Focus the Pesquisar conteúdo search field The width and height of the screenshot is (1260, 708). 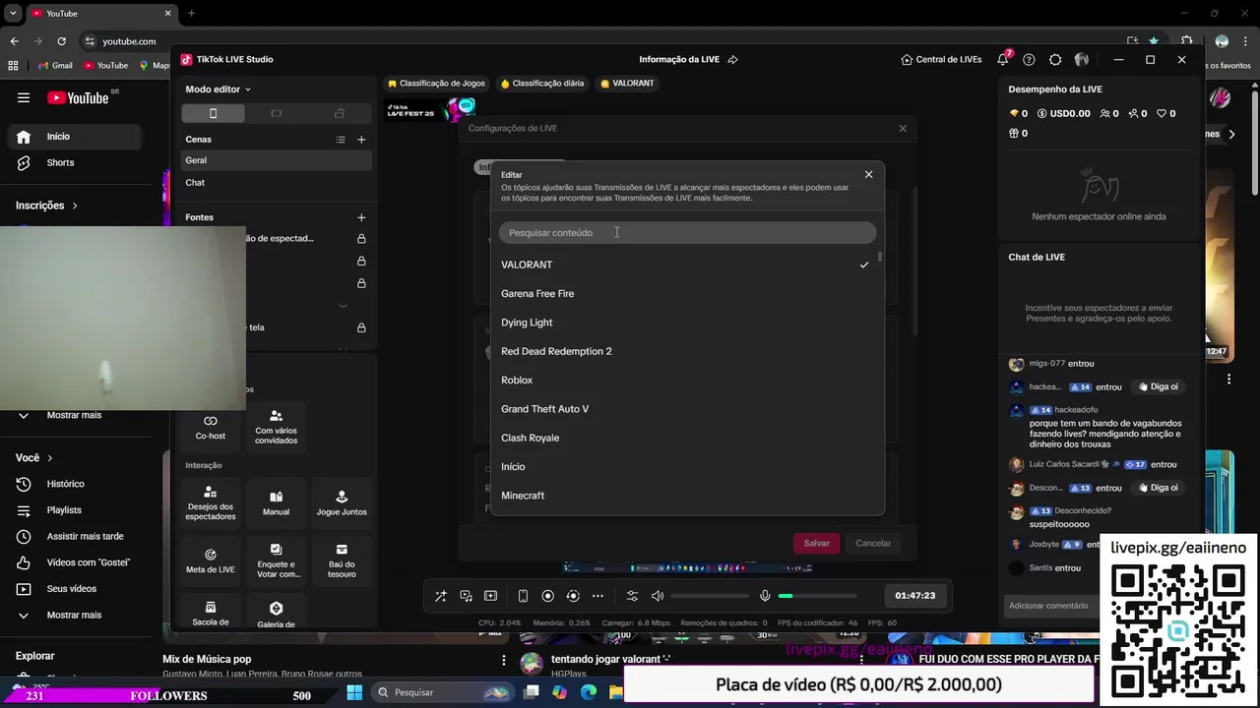(687, 233)
